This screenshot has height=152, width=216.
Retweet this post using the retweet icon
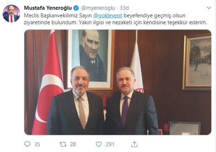click(x=63, y=144)
